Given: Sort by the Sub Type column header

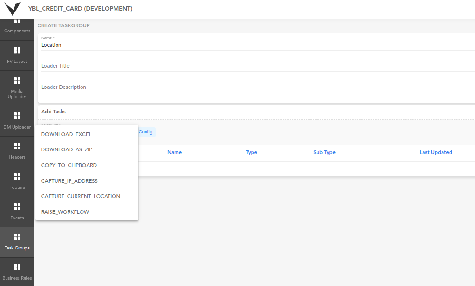Looking at the screenshot, I should point(324,152).
